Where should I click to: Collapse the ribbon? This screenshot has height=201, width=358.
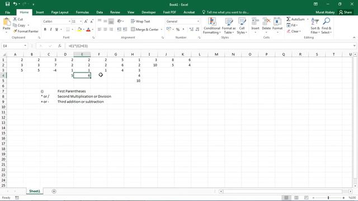click(354, 37)
